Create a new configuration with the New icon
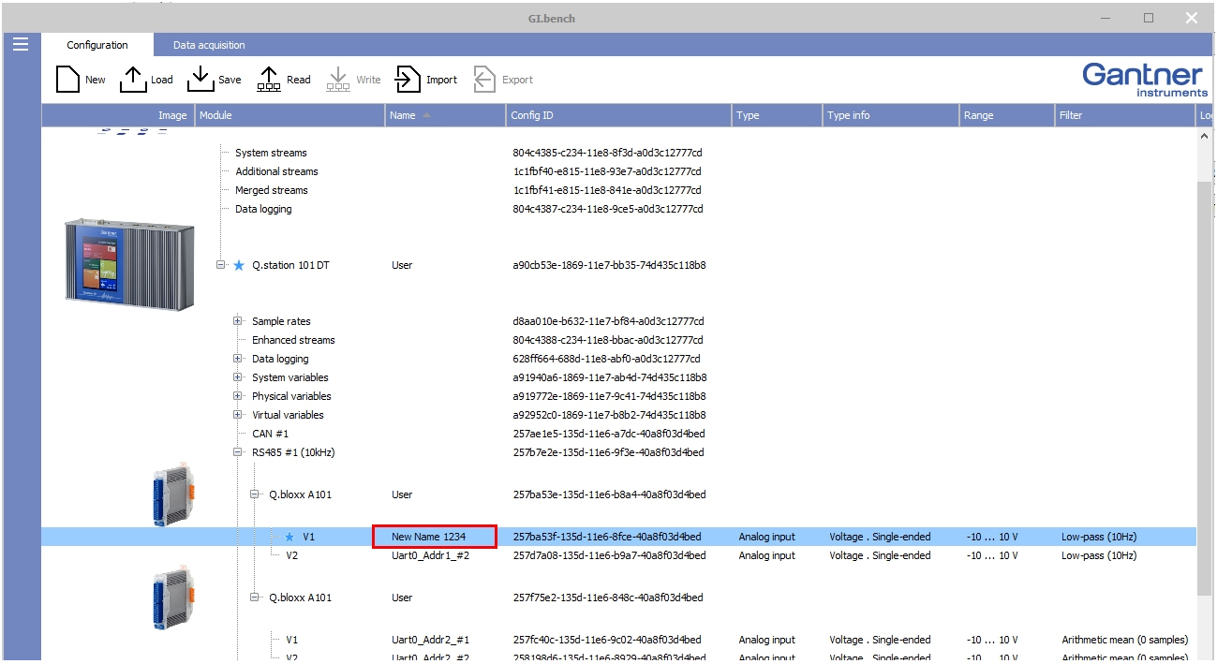1217x664 pixels. pyautogui.click(x=66, y=79)
